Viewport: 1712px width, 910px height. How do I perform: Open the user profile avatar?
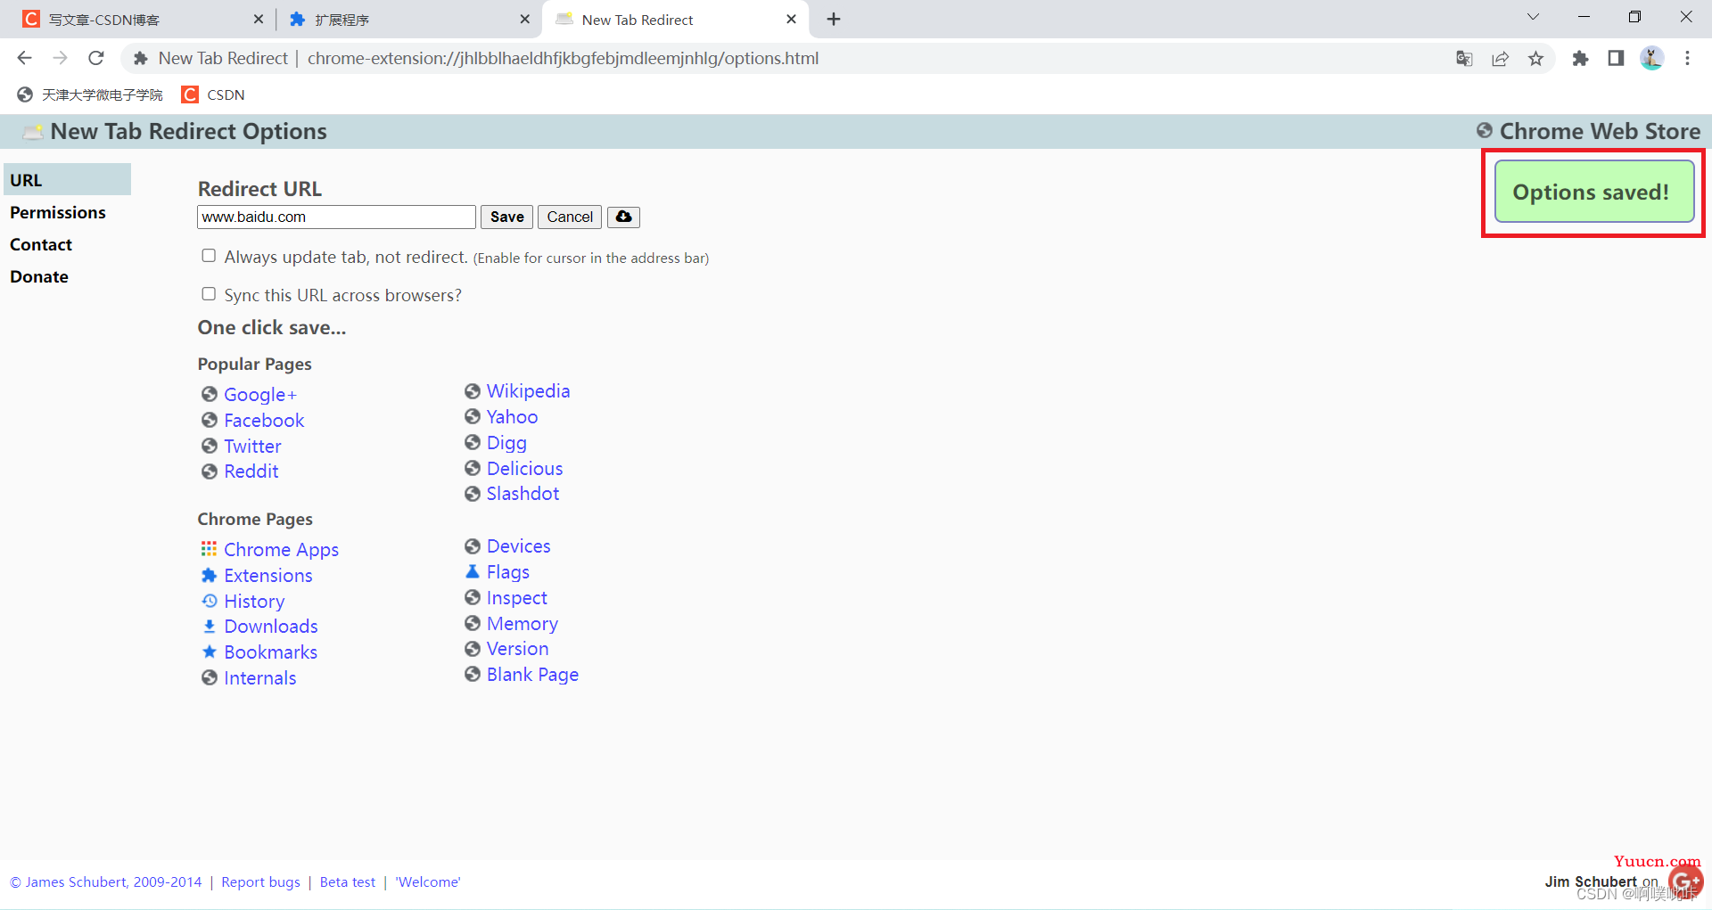point(1651,58)
